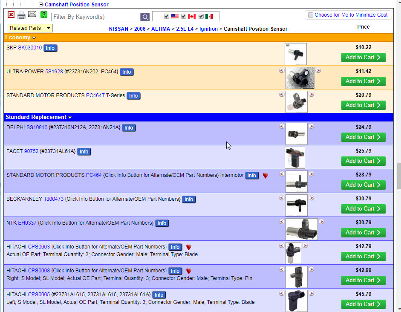Click the page vertical scrollbar thumb
This screenshot has height=312, width=401.
click(399, 176)
